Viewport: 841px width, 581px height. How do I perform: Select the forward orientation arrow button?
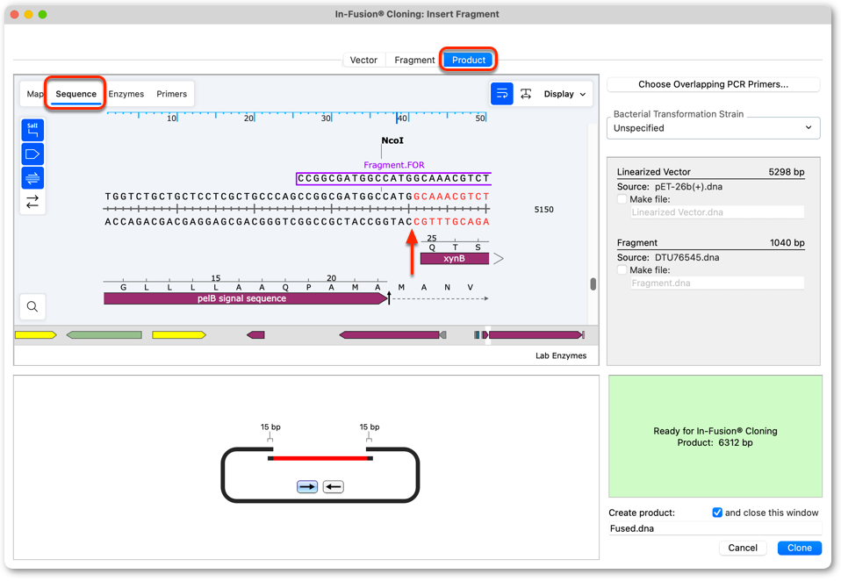click(x=307, y=487)
